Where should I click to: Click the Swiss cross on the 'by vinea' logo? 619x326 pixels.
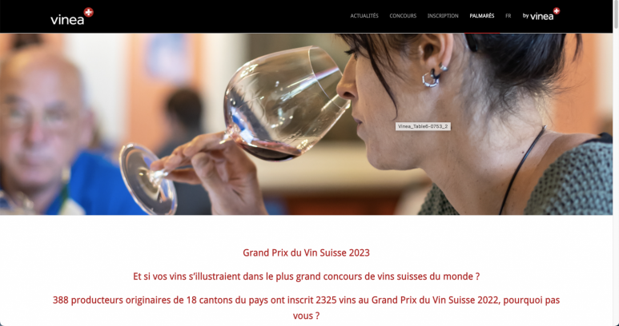pyautogui.click(x=557, y=11)
